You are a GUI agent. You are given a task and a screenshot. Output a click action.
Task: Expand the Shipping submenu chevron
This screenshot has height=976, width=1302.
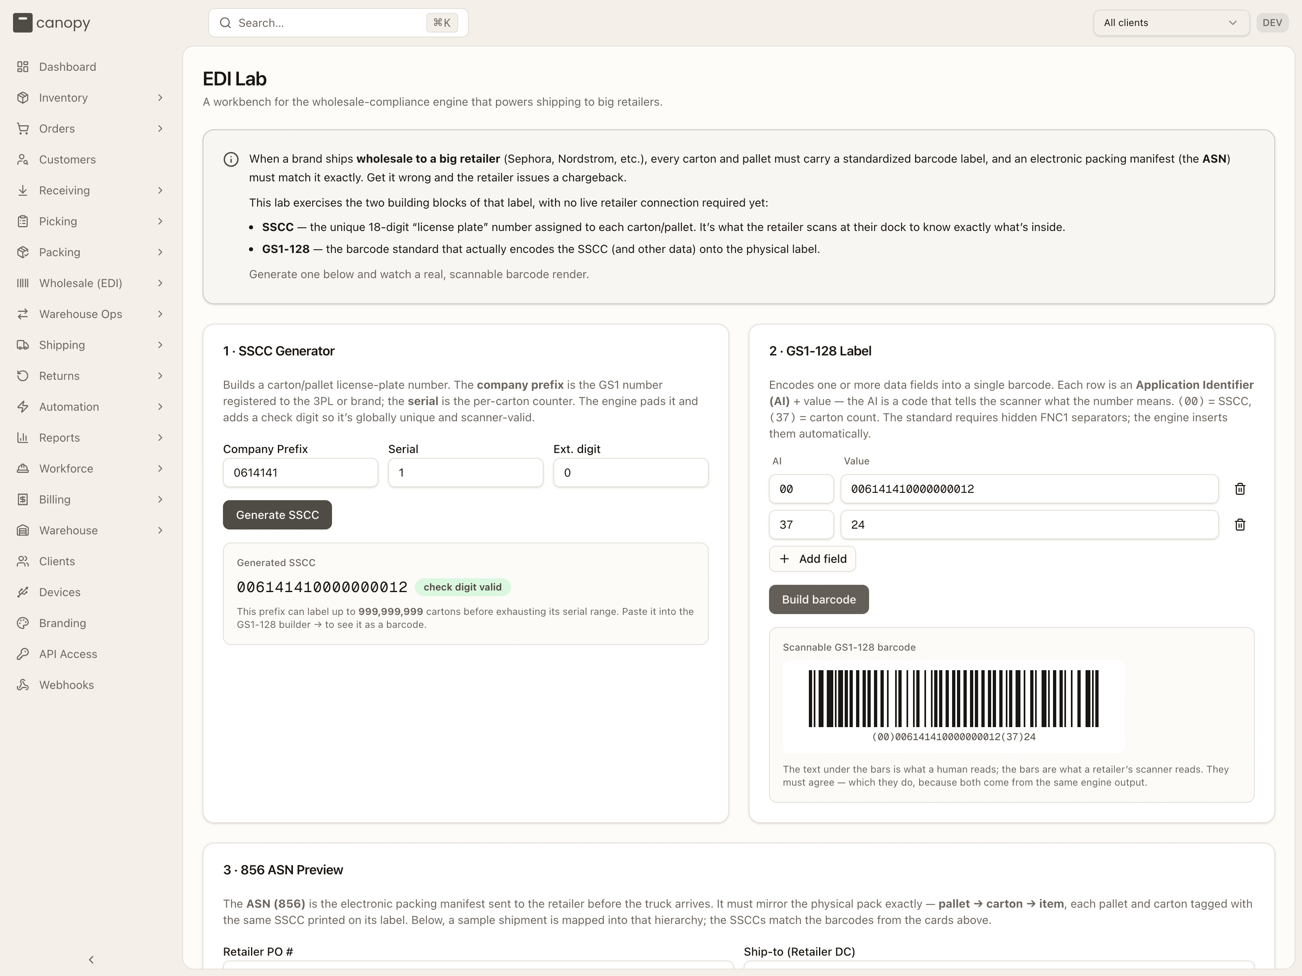[160, 345]
